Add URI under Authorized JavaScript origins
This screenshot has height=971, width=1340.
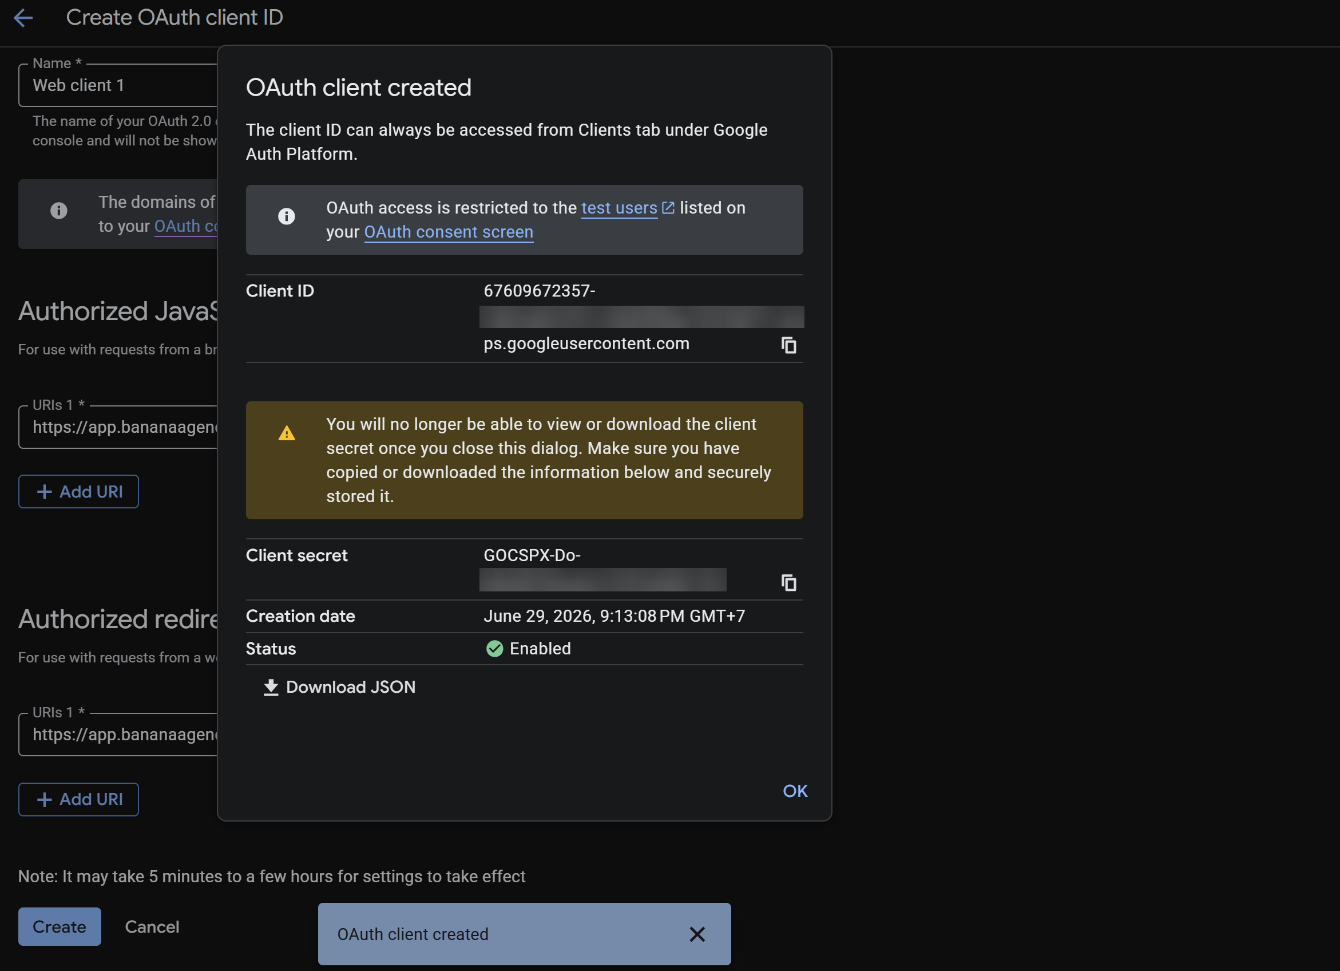78,491
